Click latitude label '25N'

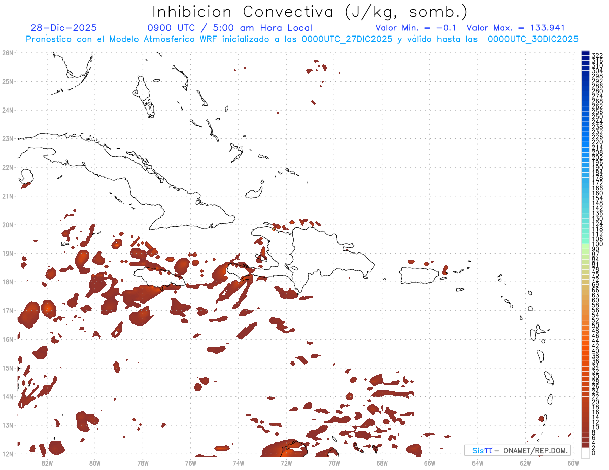click(x=8, y=81)
